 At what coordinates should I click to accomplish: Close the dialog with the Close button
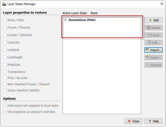click(x=133, y=121)
